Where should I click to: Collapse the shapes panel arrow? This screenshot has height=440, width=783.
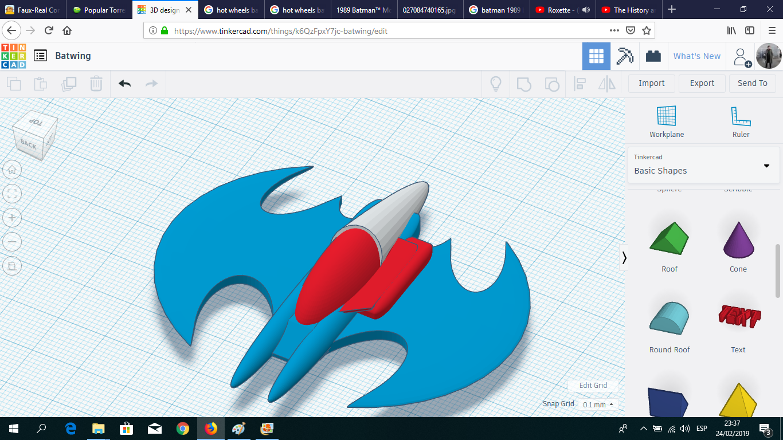point(624,258)
